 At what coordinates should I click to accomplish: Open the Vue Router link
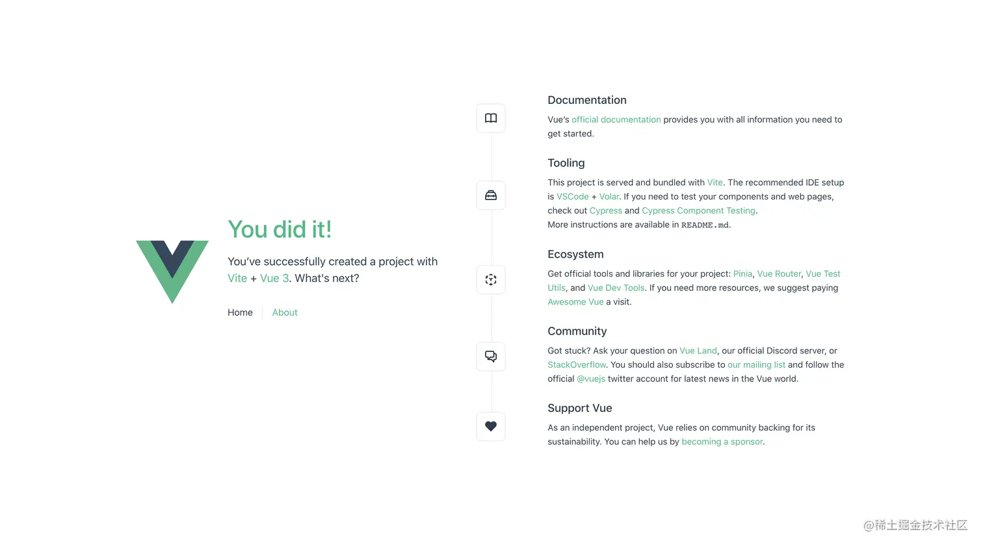(780, 273)
